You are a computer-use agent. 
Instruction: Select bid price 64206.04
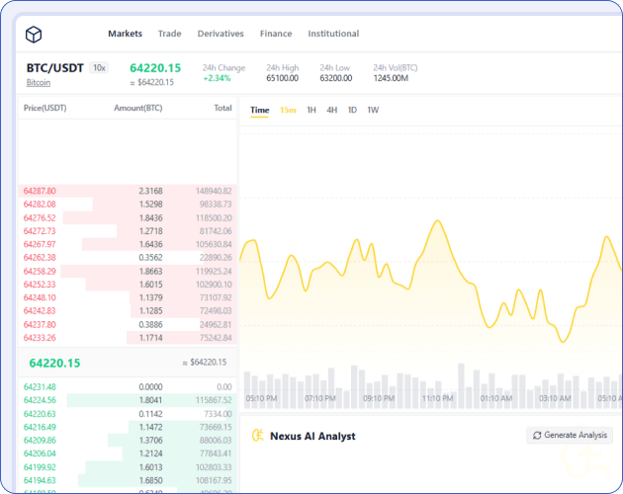[40, 453]
